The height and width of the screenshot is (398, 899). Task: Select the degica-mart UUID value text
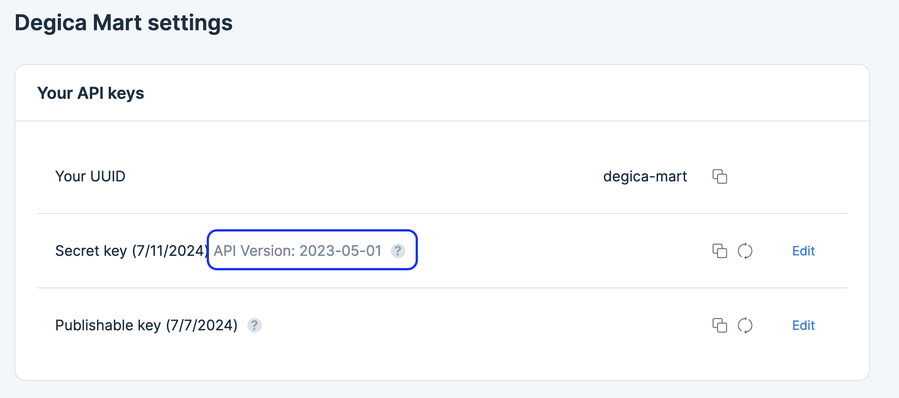645,176
